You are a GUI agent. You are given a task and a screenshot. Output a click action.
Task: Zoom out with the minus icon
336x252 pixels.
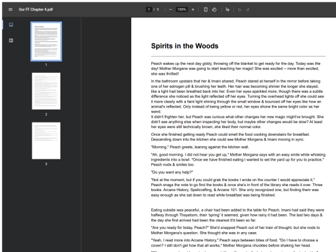(x=170, y=9)
